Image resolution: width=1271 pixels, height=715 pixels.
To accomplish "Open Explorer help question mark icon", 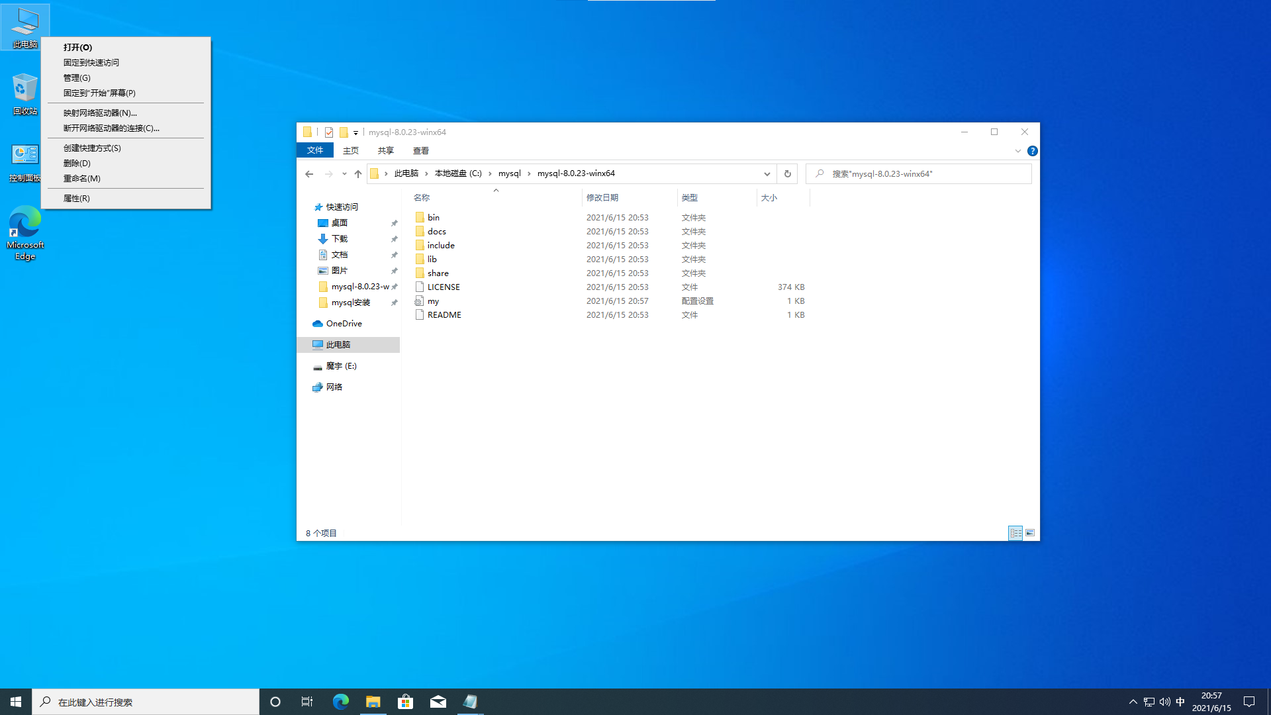I will point(1032,151).
